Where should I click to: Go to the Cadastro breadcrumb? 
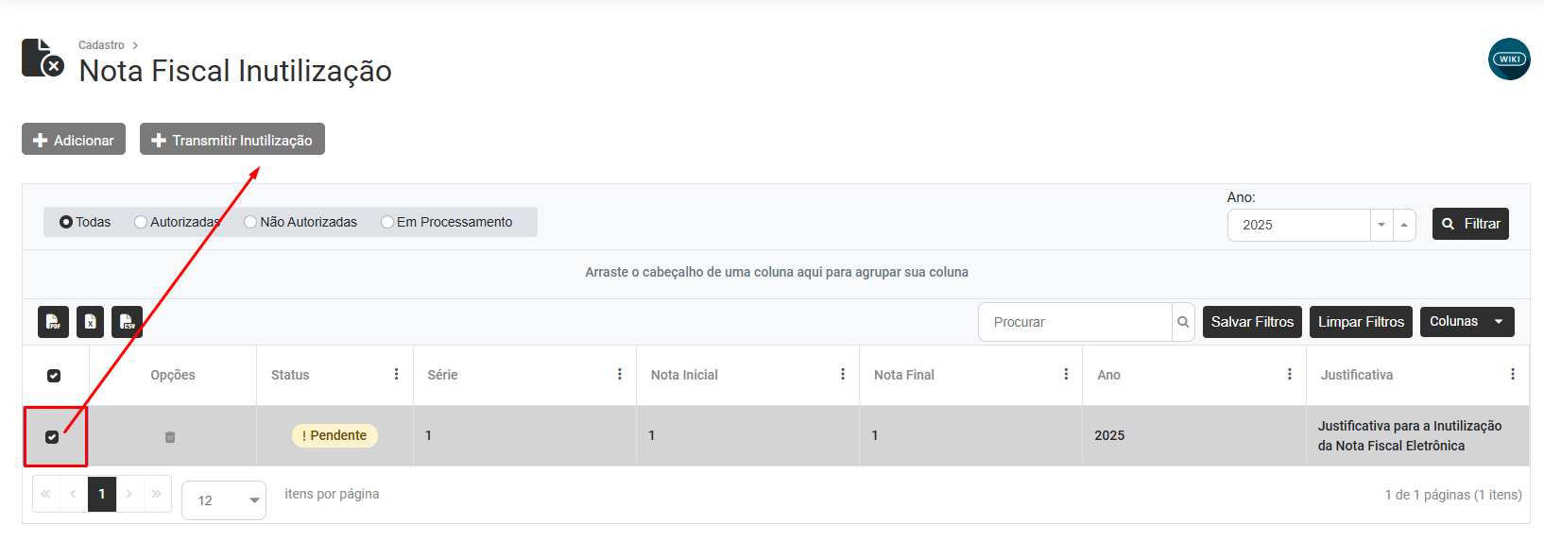[x=101, y=45]
